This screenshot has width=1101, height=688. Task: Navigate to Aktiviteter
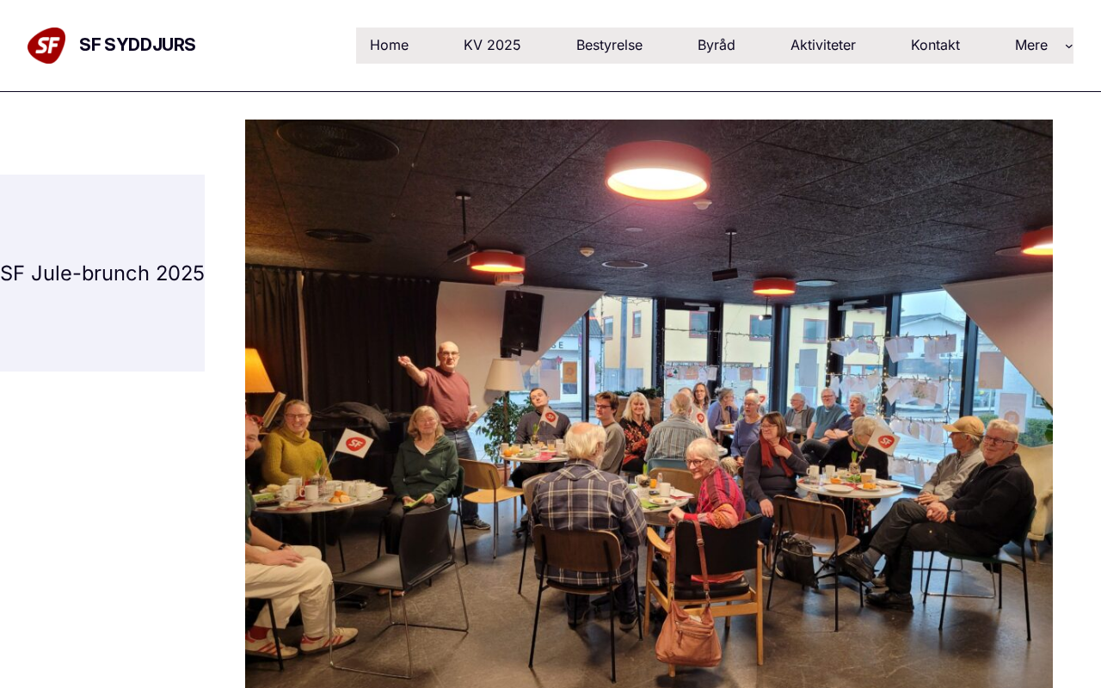[823, 46]
